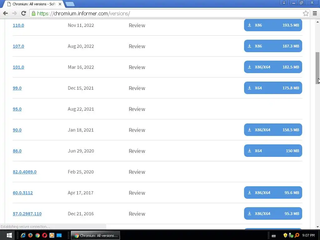Open version 107.0 link
This screenshot has width=320, height=240.
pyautogui.click(x=18, y=46)
